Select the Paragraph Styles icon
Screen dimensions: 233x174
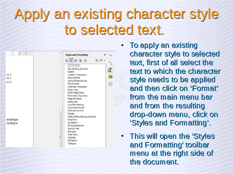67,61
